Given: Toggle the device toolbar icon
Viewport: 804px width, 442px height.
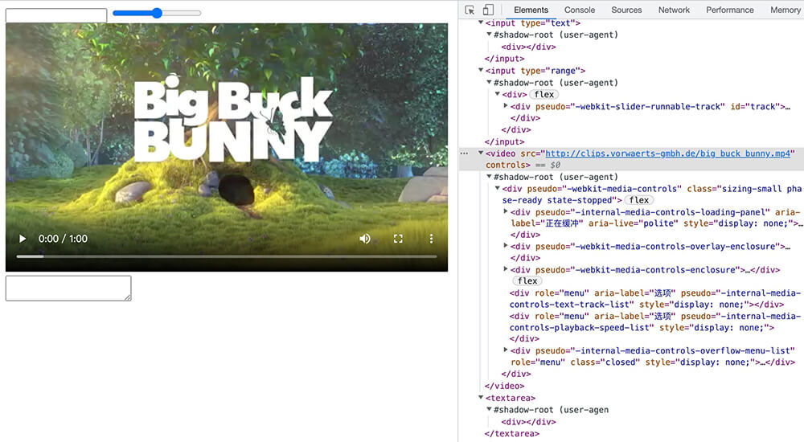Looking at the screenshot, I should [488, 10].
